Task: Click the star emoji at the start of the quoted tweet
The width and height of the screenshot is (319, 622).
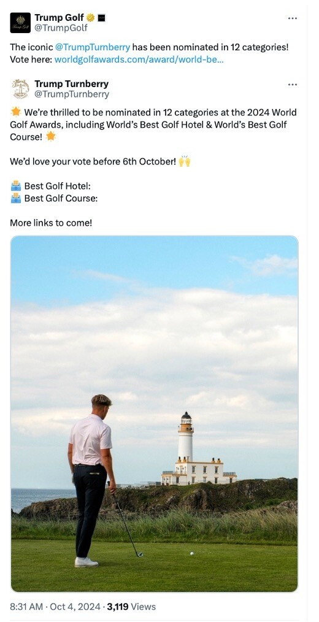Action: pyautogui.click(x=16, y=112)
